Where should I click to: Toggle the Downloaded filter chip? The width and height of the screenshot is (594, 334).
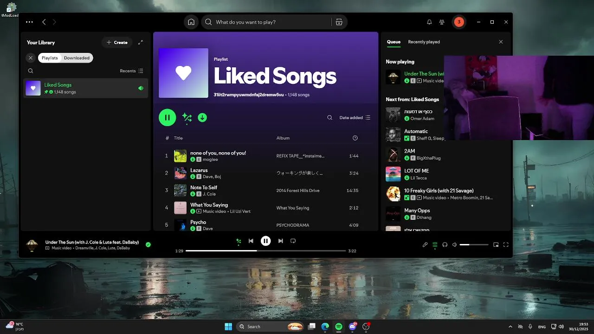(77, 58)
